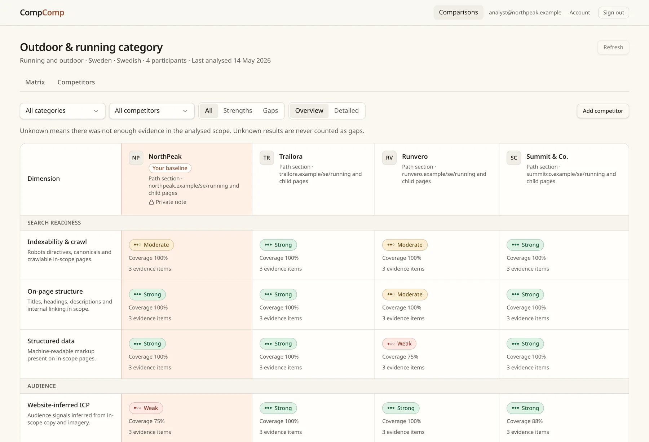
Task: Click Trailora's Strong badge for On-page structure
Action: click(x=278, y=294)
